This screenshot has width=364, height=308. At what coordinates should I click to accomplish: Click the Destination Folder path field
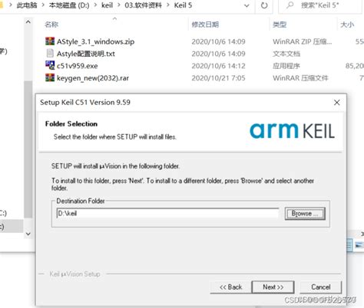pyautogui.click(x=167, y=213)
